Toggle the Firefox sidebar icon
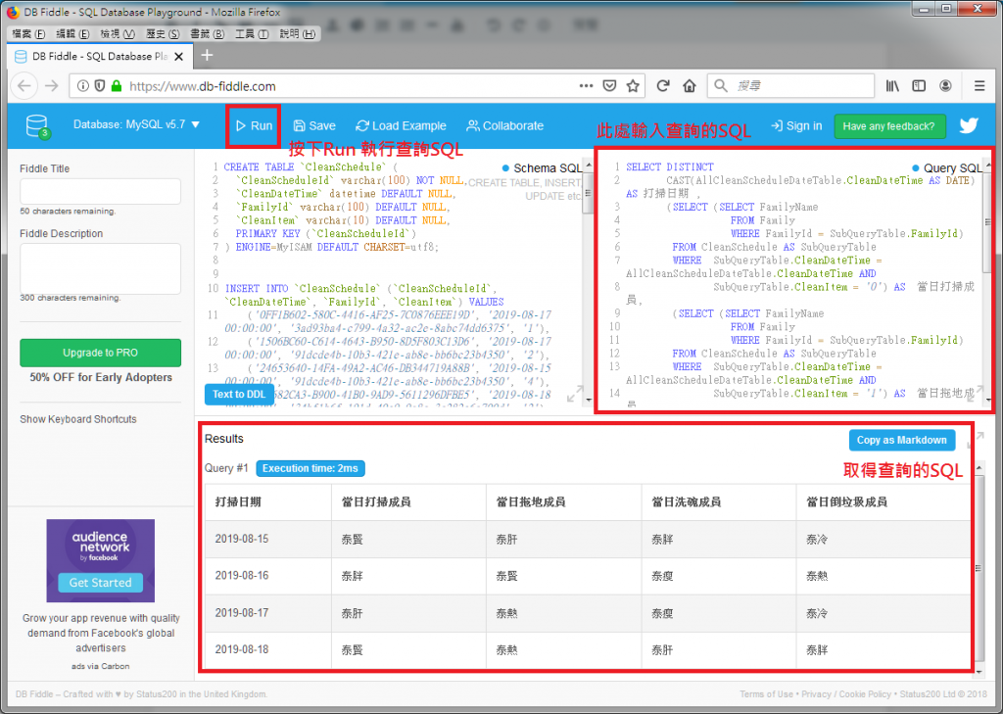1003x714 pixels. click(919, 86)
